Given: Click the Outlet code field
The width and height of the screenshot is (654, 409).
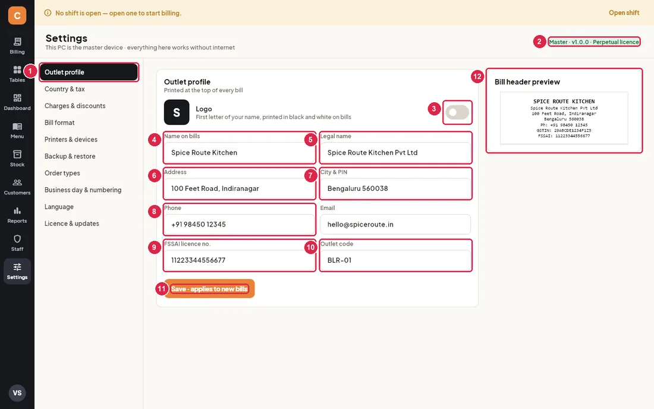Looking at the screenshot, I should pyautogui.click(x=395, y=260).
